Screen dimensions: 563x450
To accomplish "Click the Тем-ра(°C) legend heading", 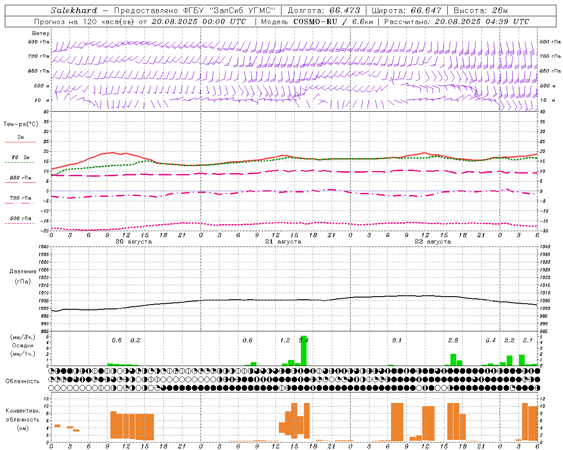I will (x=21, y=124).
